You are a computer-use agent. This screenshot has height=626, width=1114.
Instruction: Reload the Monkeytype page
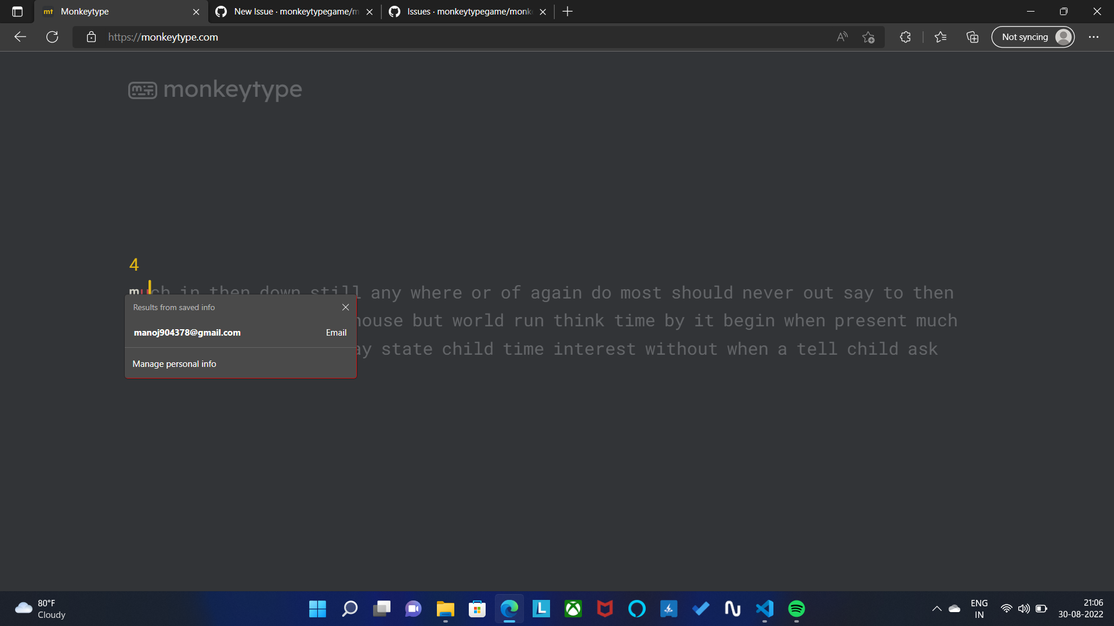point(52,37)
